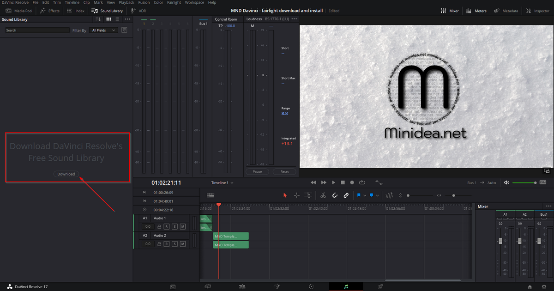The width and height of the screenshot is (554, 291).
Task: Add a blue flag
Action: click(x=359, y=195)
